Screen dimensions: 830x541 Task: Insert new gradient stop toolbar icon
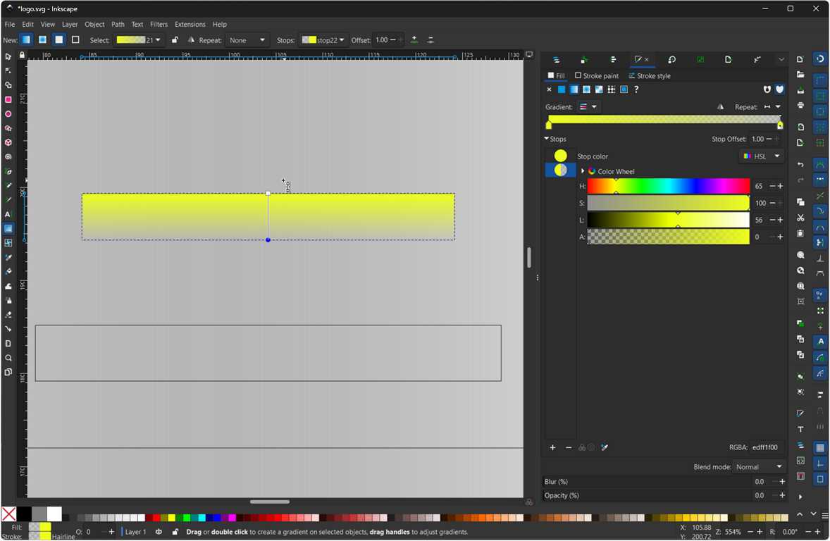[x=414, y=39]
